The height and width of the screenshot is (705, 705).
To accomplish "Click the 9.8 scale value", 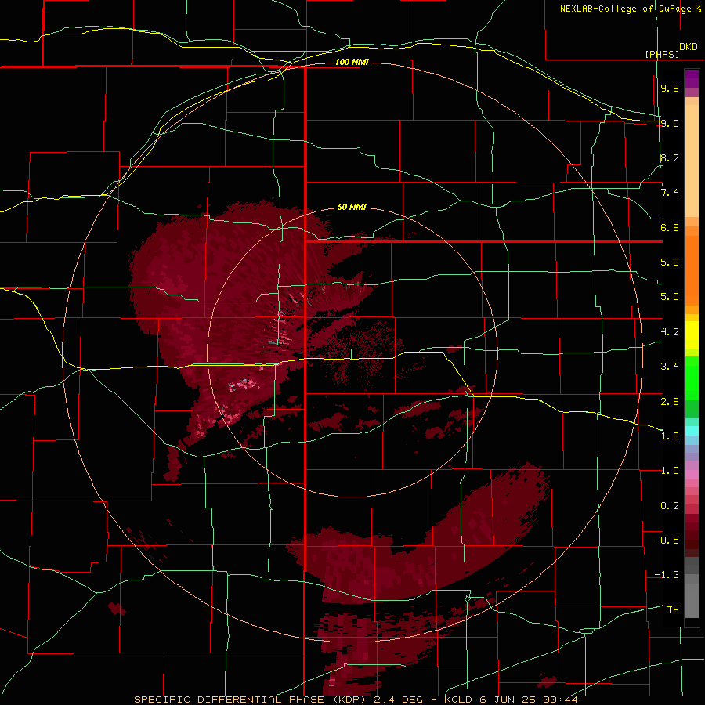I will (x=670, y=88).
